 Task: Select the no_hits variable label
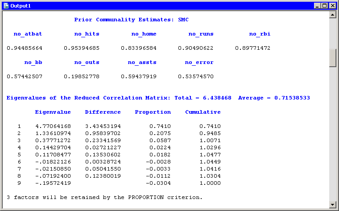point(87,34)
